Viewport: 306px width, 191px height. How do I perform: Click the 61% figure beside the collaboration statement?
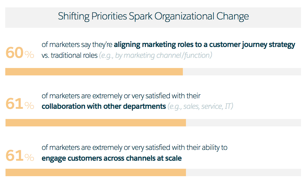tap(20, 104)
